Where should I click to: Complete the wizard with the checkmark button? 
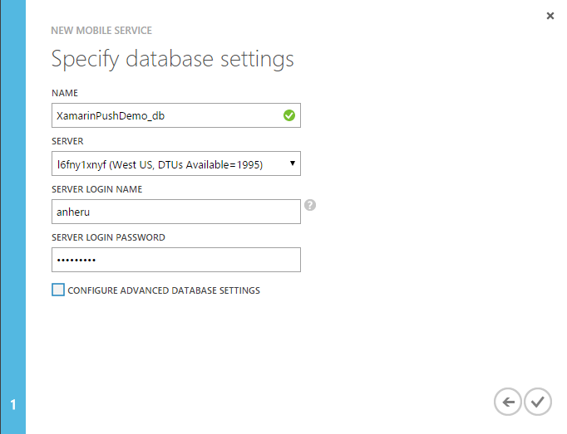(538, 402)
